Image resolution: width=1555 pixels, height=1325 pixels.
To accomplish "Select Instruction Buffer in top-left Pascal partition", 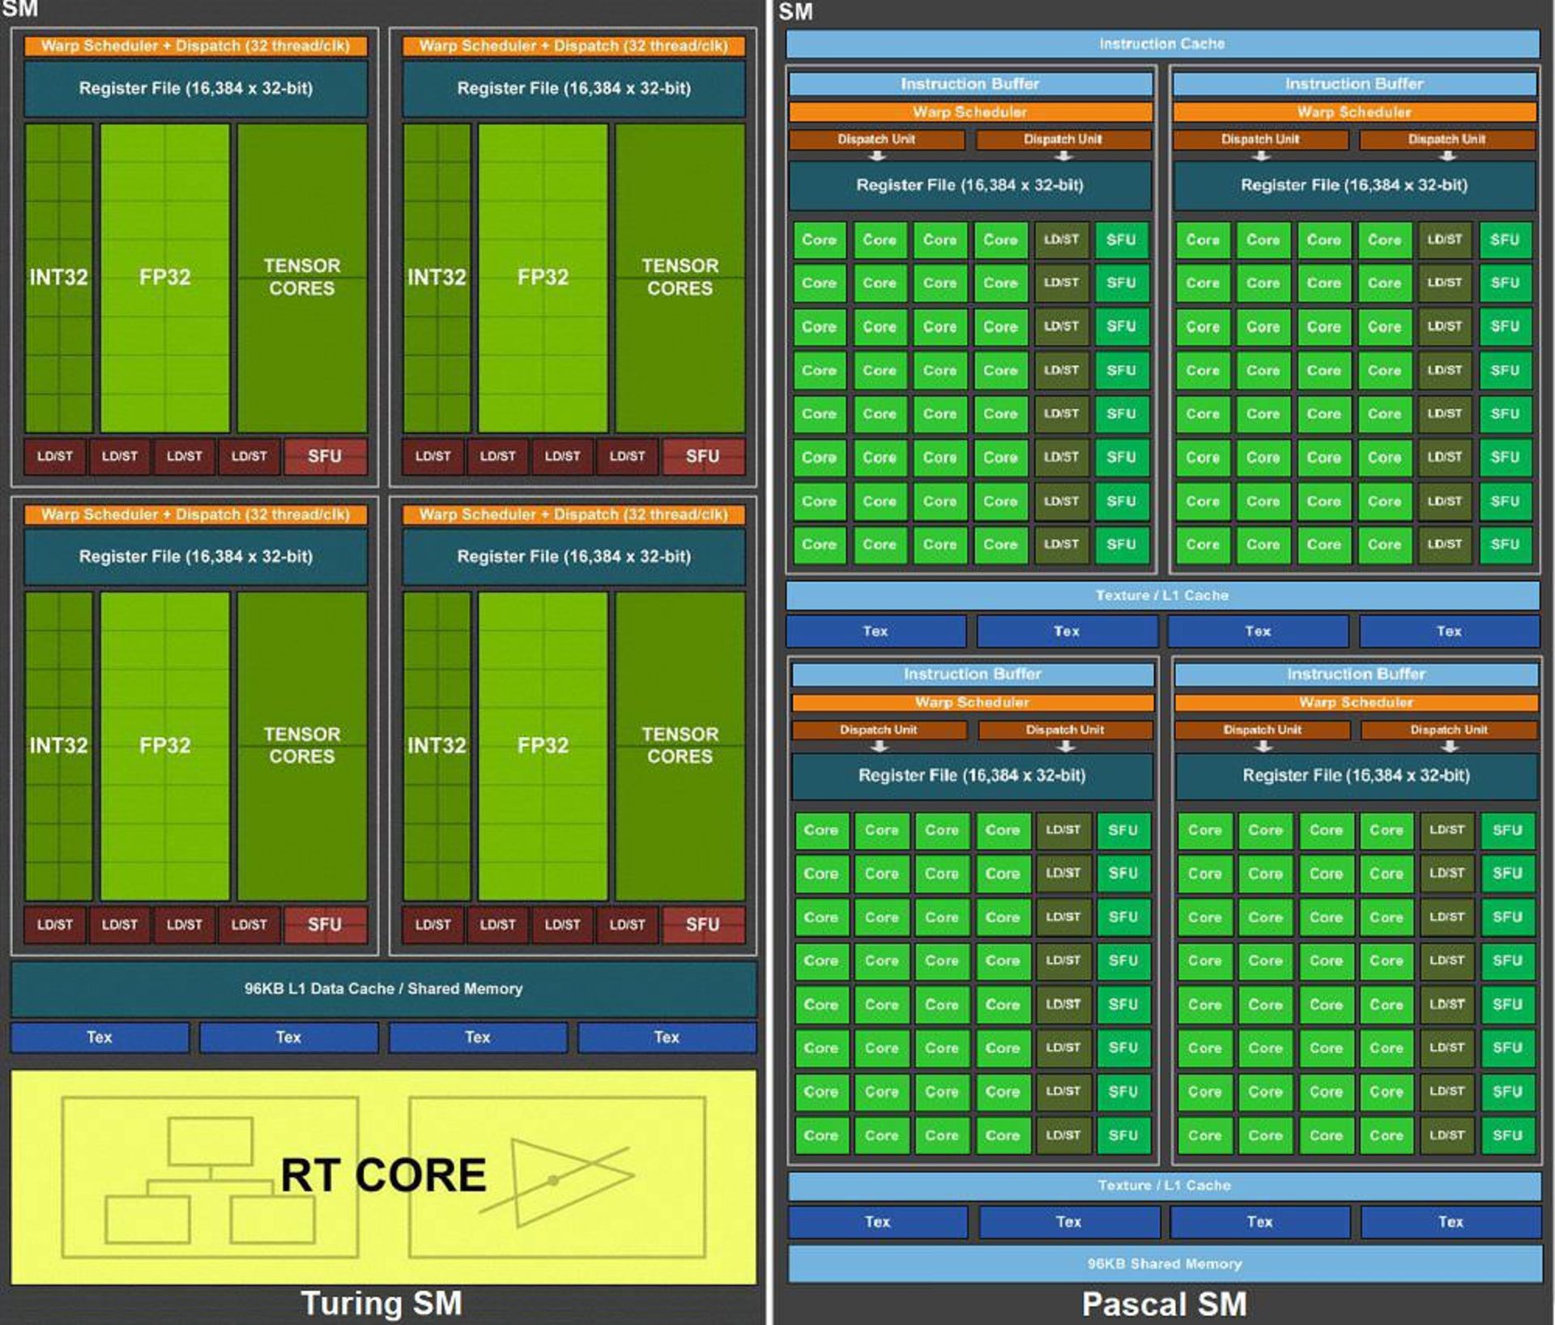I will [x=970, y=84].
